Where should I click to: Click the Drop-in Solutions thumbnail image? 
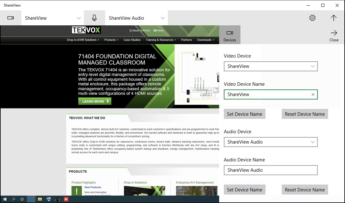pos(144,191)
